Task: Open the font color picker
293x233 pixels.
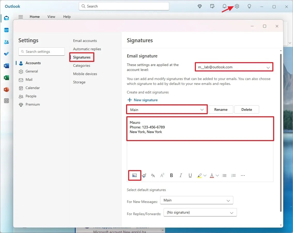Action: point(212,175)
